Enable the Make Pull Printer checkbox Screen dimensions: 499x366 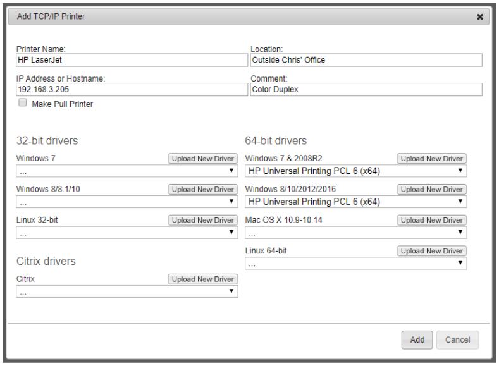tap(23, 103)
